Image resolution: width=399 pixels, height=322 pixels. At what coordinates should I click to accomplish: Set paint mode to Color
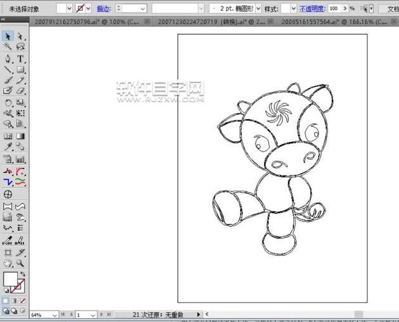[x=6, y=301]
